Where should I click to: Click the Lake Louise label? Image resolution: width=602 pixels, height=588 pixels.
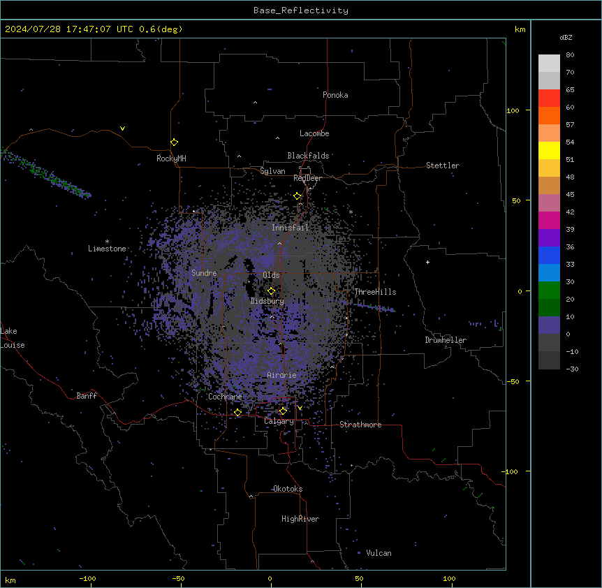coord(13,338)
